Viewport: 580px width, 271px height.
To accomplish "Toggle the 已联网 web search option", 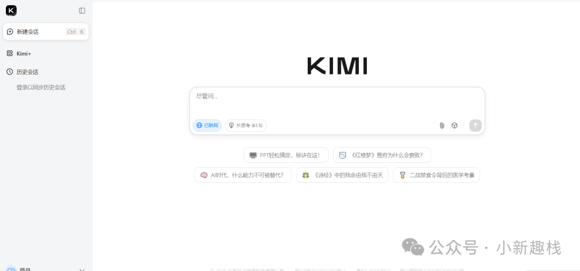I will coord(207,125).
